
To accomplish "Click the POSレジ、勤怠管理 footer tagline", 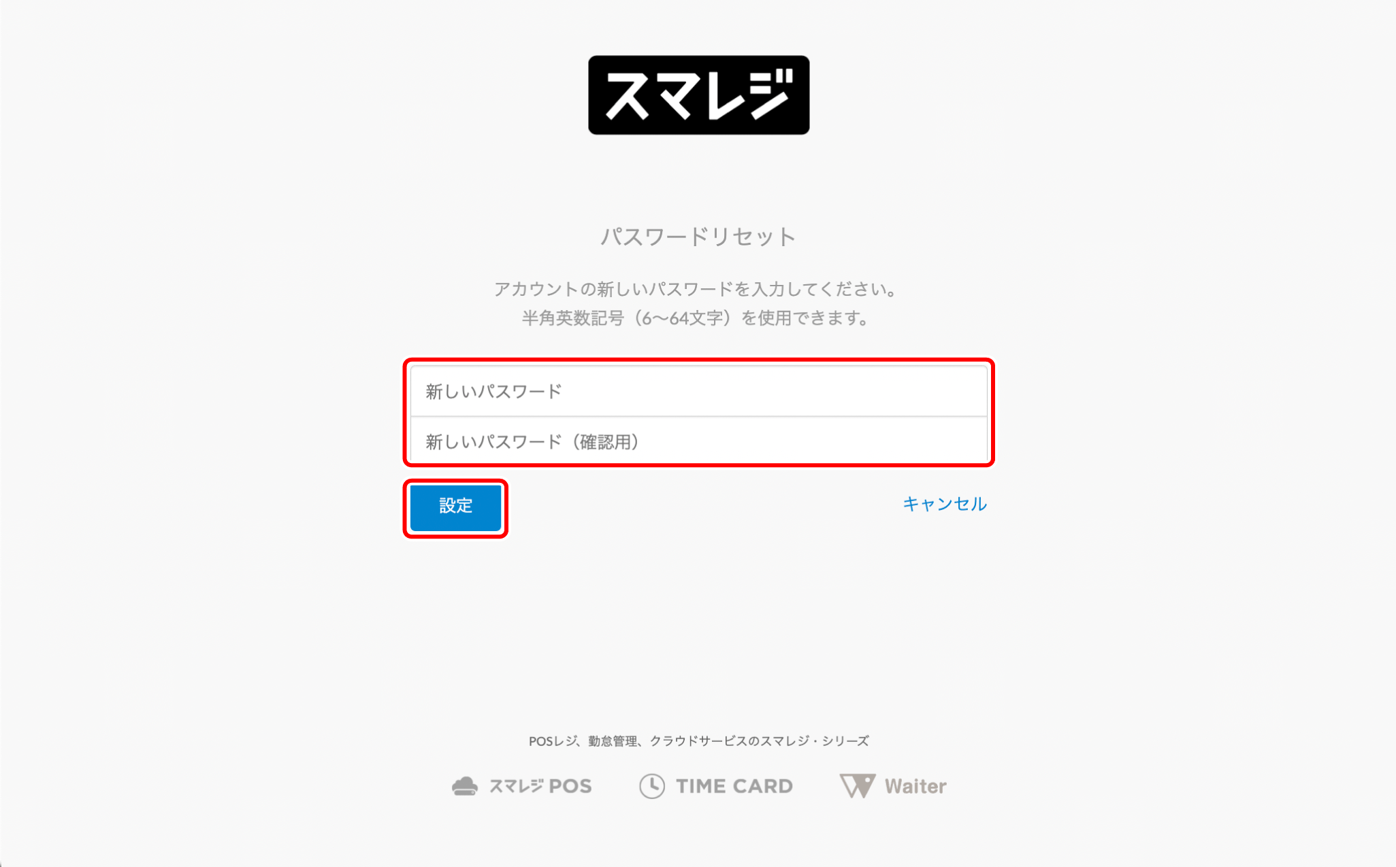I will (x=698, y=741).
